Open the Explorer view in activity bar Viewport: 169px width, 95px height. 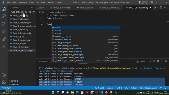coord(4,9)
